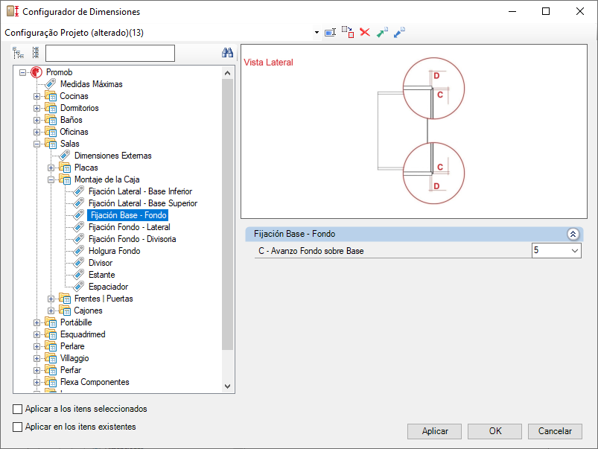Expand the Placas node
This screenshot has height=449, width=598.
(x=51, y=168)
